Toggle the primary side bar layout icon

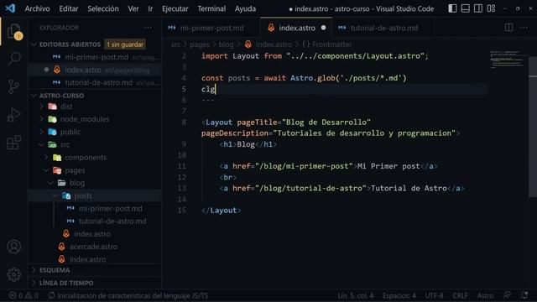point(452,8)
